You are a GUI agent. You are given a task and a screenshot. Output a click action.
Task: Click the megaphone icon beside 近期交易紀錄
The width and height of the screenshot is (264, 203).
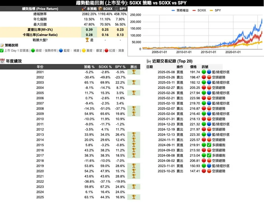click(x=149, y=61)
